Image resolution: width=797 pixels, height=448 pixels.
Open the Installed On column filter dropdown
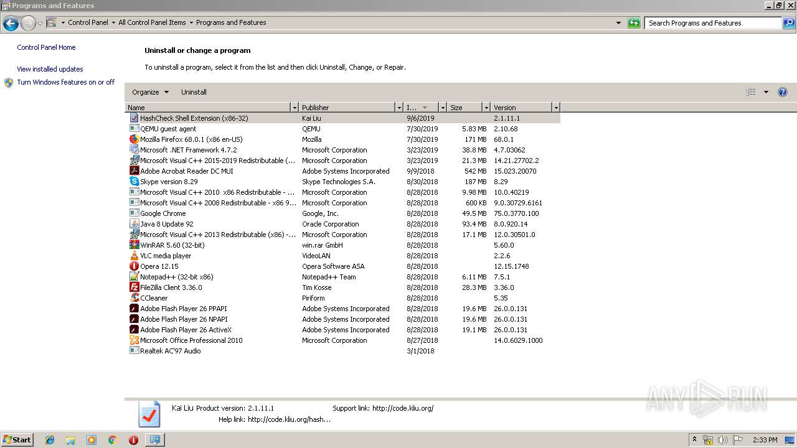click(443, 108)
